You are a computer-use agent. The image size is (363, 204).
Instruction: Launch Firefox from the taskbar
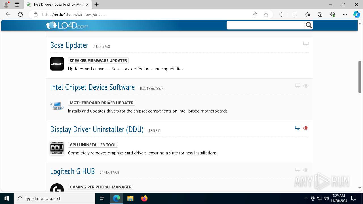pos(144,198)
